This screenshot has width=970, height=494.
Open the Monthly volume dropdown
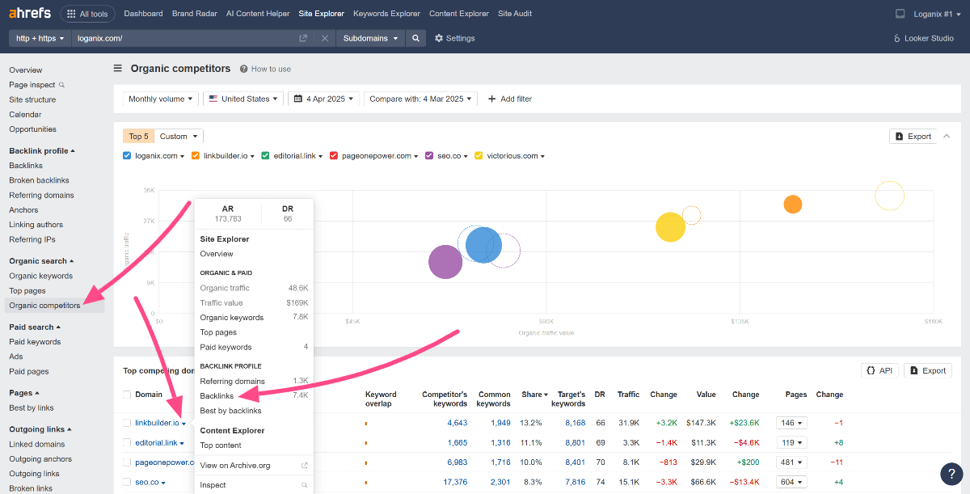[x=161, y=99]
